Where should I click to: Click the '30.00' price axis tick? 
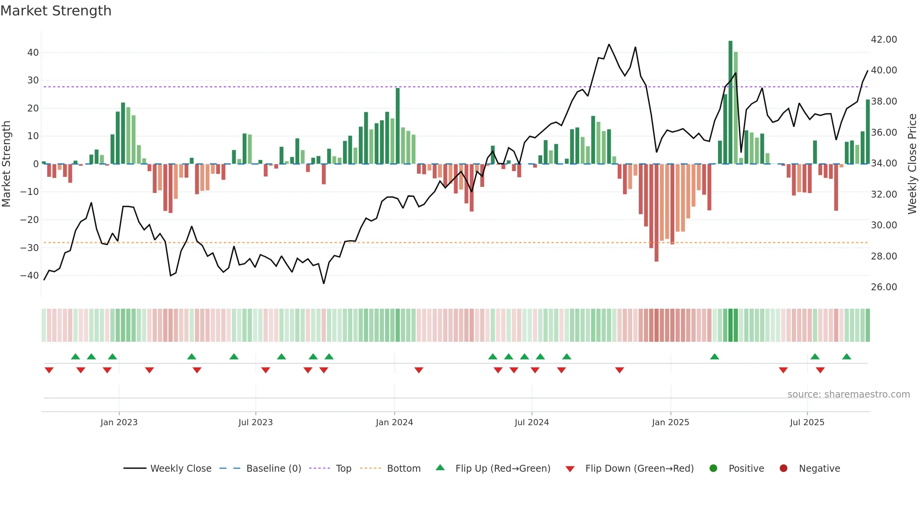coord(884,225)
